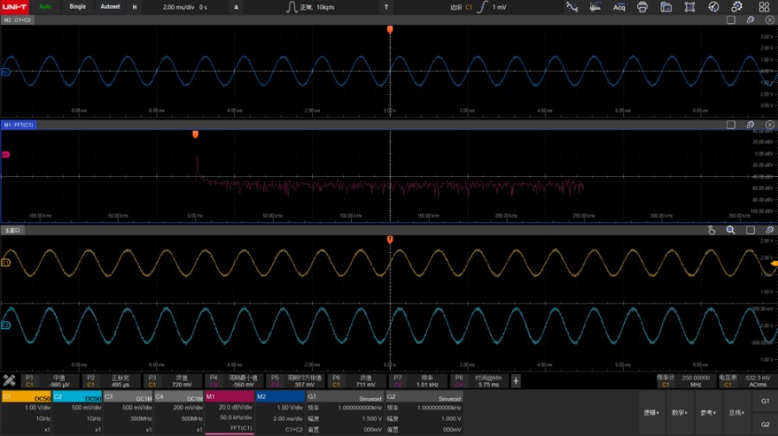Toggle signal generator G1 output
The height and width of the screenshot is (436, 778).
[x=764, y=401]
